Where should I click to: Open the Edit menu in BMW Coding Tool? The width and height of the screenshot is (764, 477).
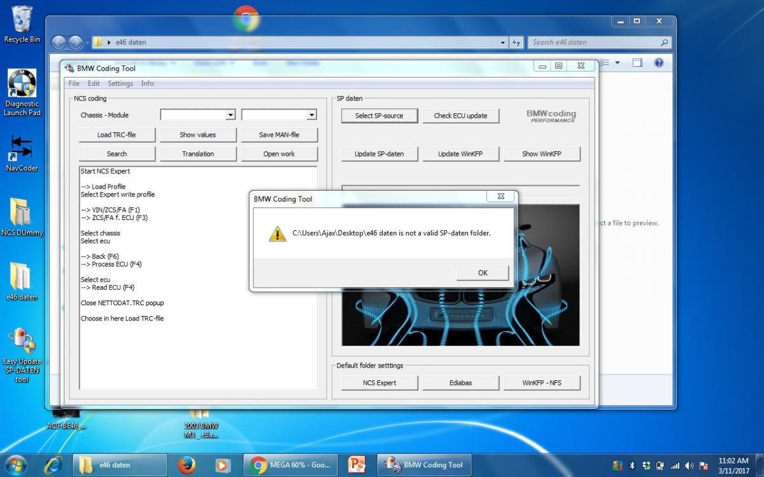tap(94, 83)
